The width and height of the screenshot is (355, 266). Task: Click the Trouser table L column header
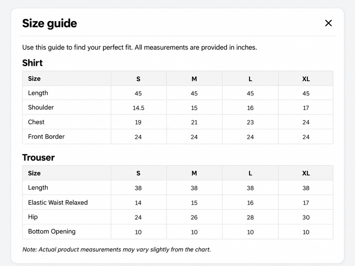click(x=250, y=173)
